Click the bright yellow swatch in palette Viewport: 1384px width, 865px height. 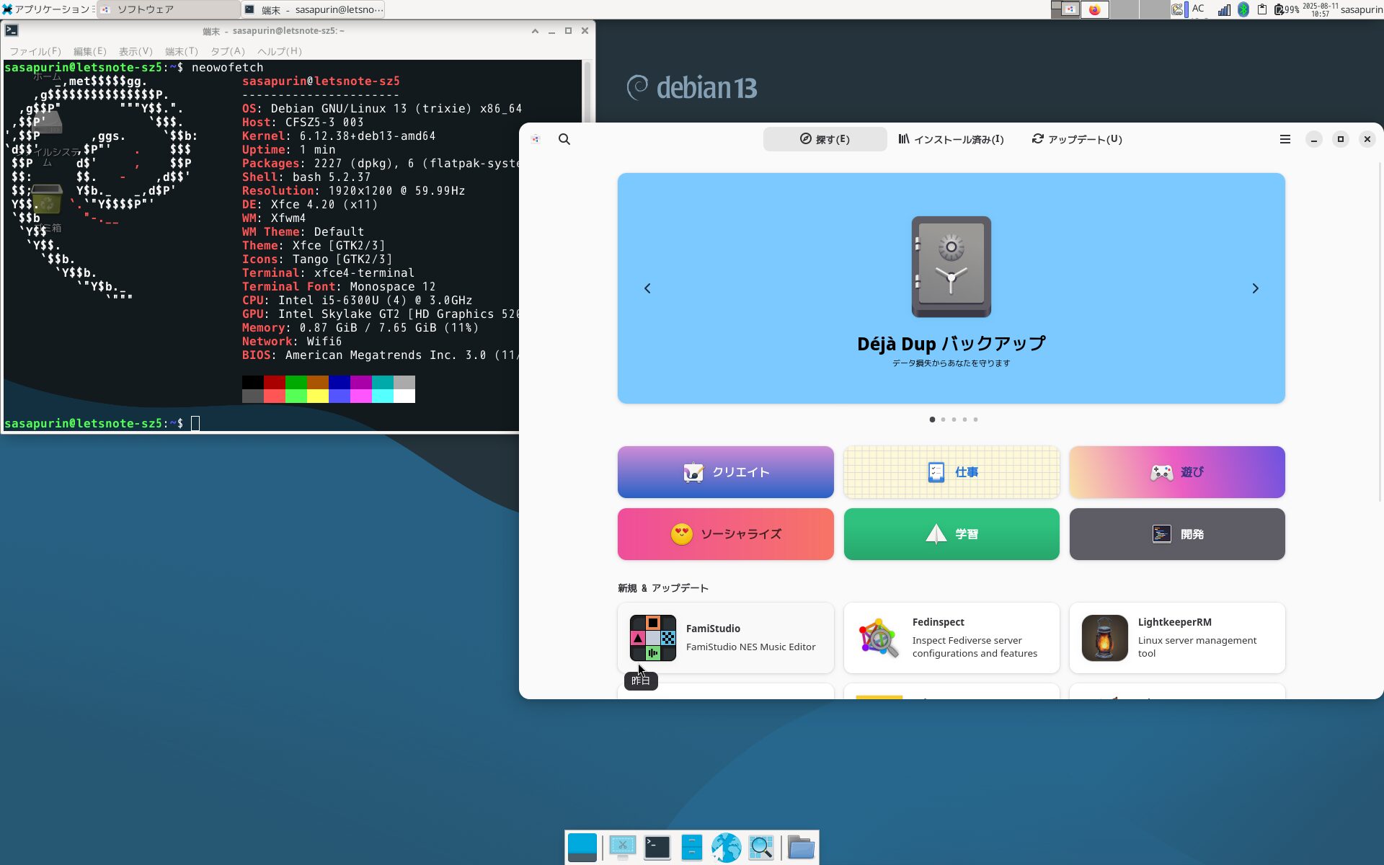tap(318, 396)
